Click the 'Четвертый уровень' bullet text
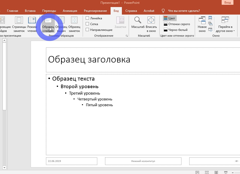 95,99
